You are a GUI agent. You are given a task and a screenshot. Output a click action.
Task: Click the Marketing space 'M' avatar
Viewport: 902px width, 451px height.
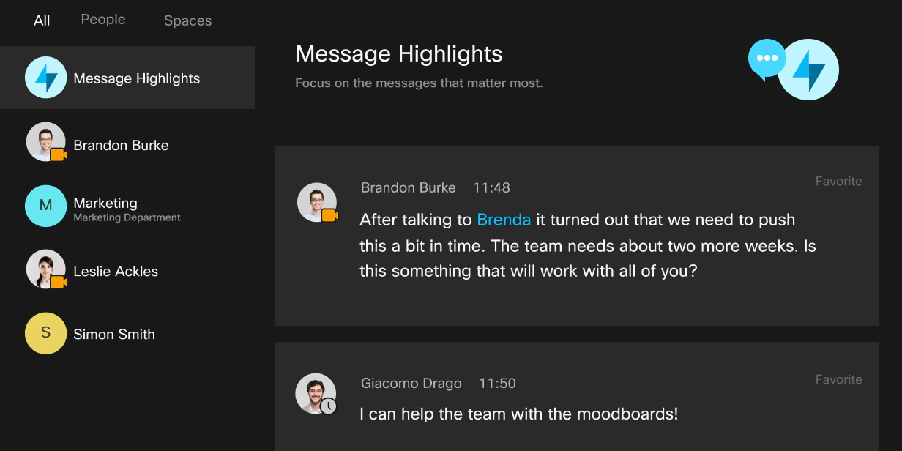45,206
